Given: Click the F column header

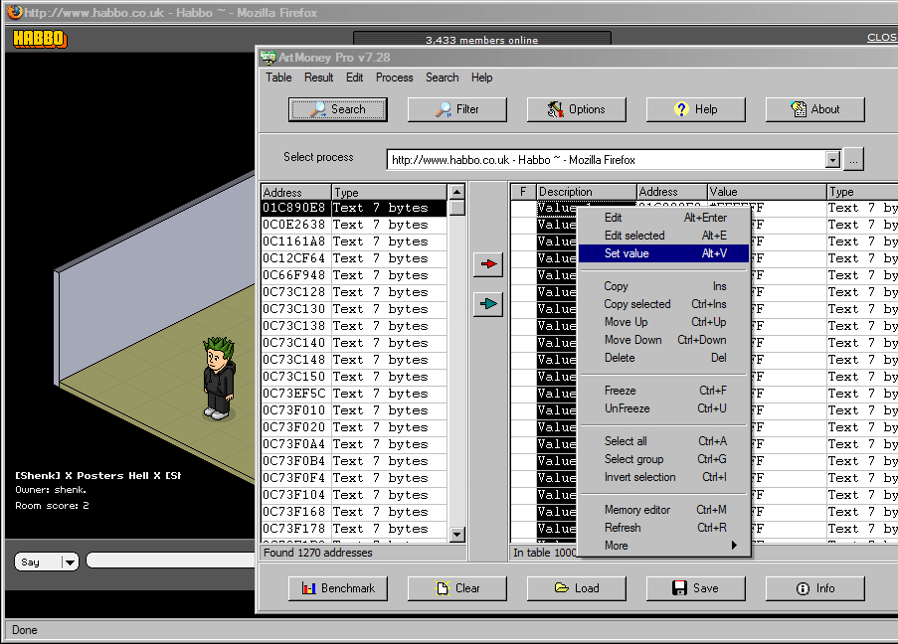Looking at the screenshot, I should [523, 191].
